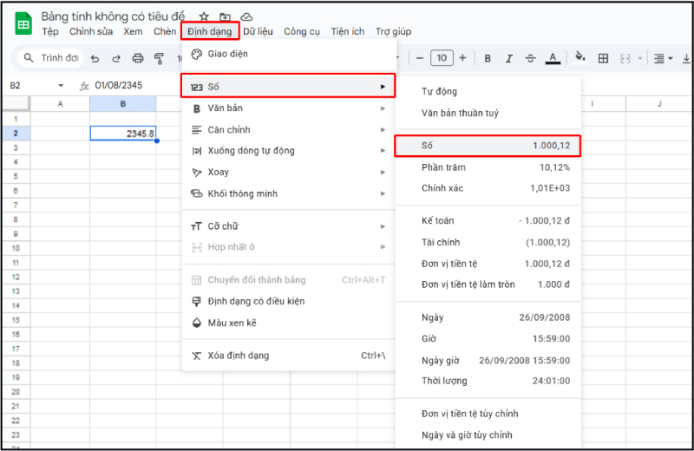This screenshot has height=451, width=694.
Task: Open the Định dạng menu
Action: [x=210, y=31]
